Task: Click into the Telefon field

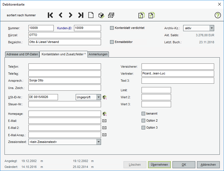Action: click(x=65, y=67)
